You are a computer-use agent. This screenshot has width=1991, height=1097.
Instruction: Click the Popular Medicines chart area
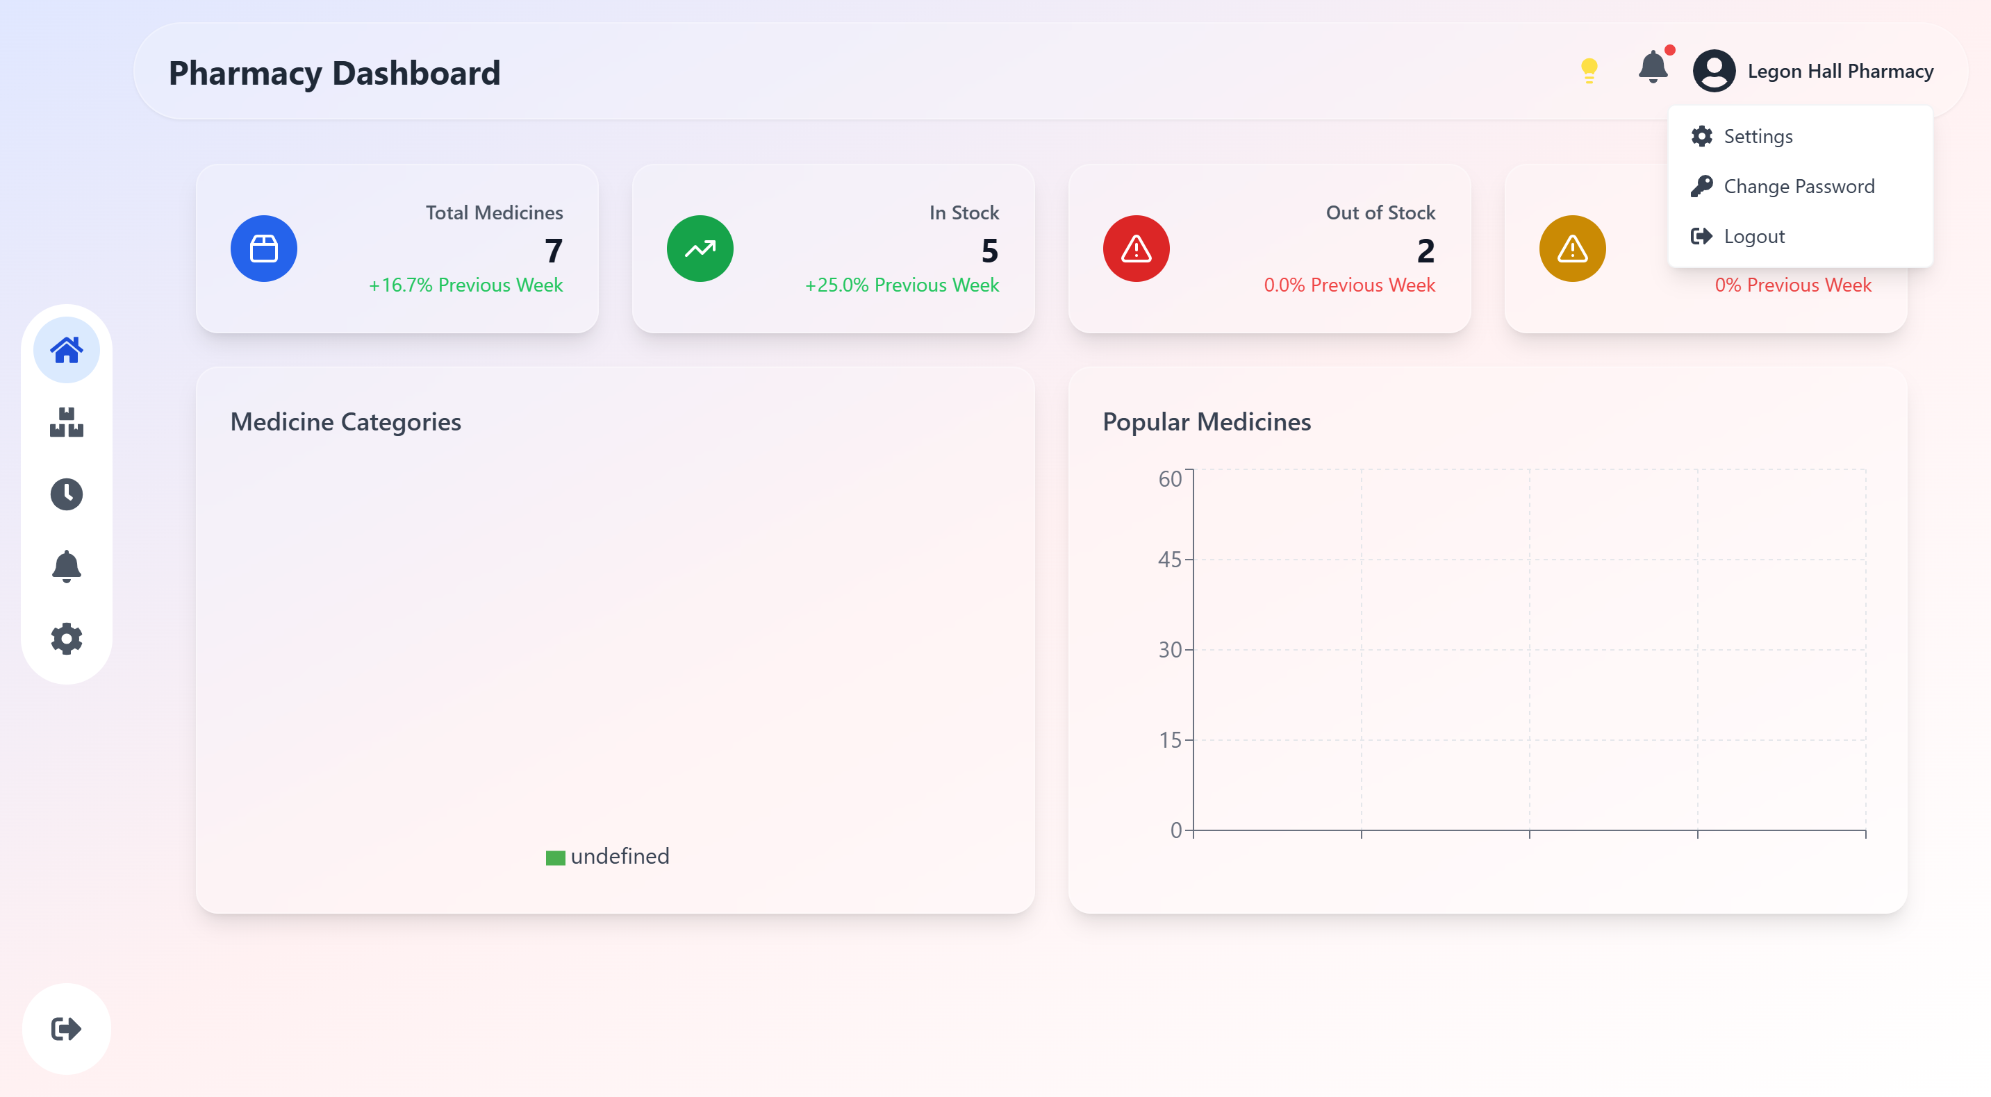click(1528, 649)
